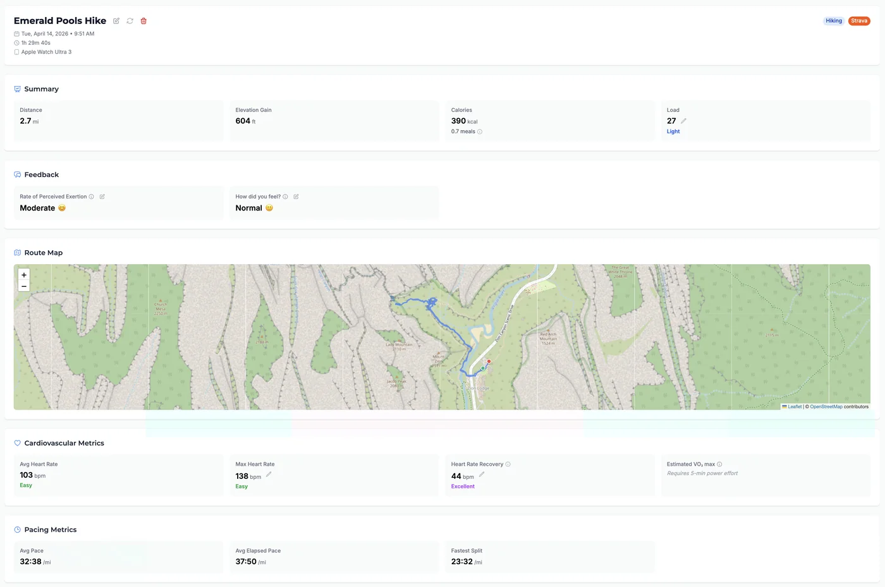Click the refresh/resync activity icon
The width and height of the screenshot is (885, 587).
tap(130, 21)
